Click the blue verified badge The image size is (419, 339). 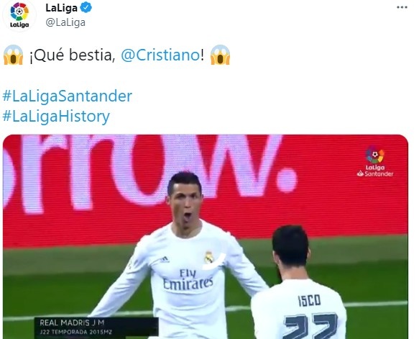pyautogui.click(x=86, y=7)
